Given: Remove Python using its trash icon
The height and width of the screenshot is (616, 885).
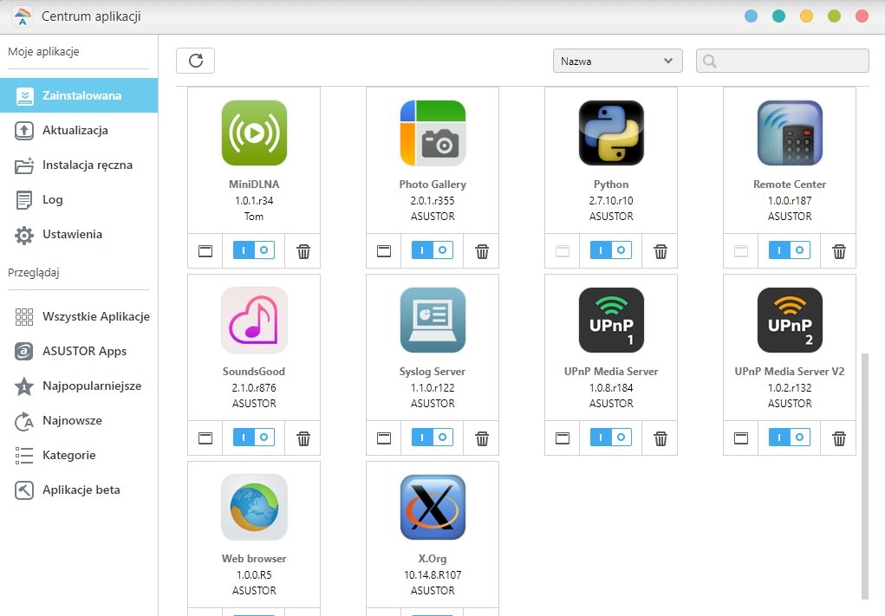Looking at the screenshot, I should click(x=660, y=251).
